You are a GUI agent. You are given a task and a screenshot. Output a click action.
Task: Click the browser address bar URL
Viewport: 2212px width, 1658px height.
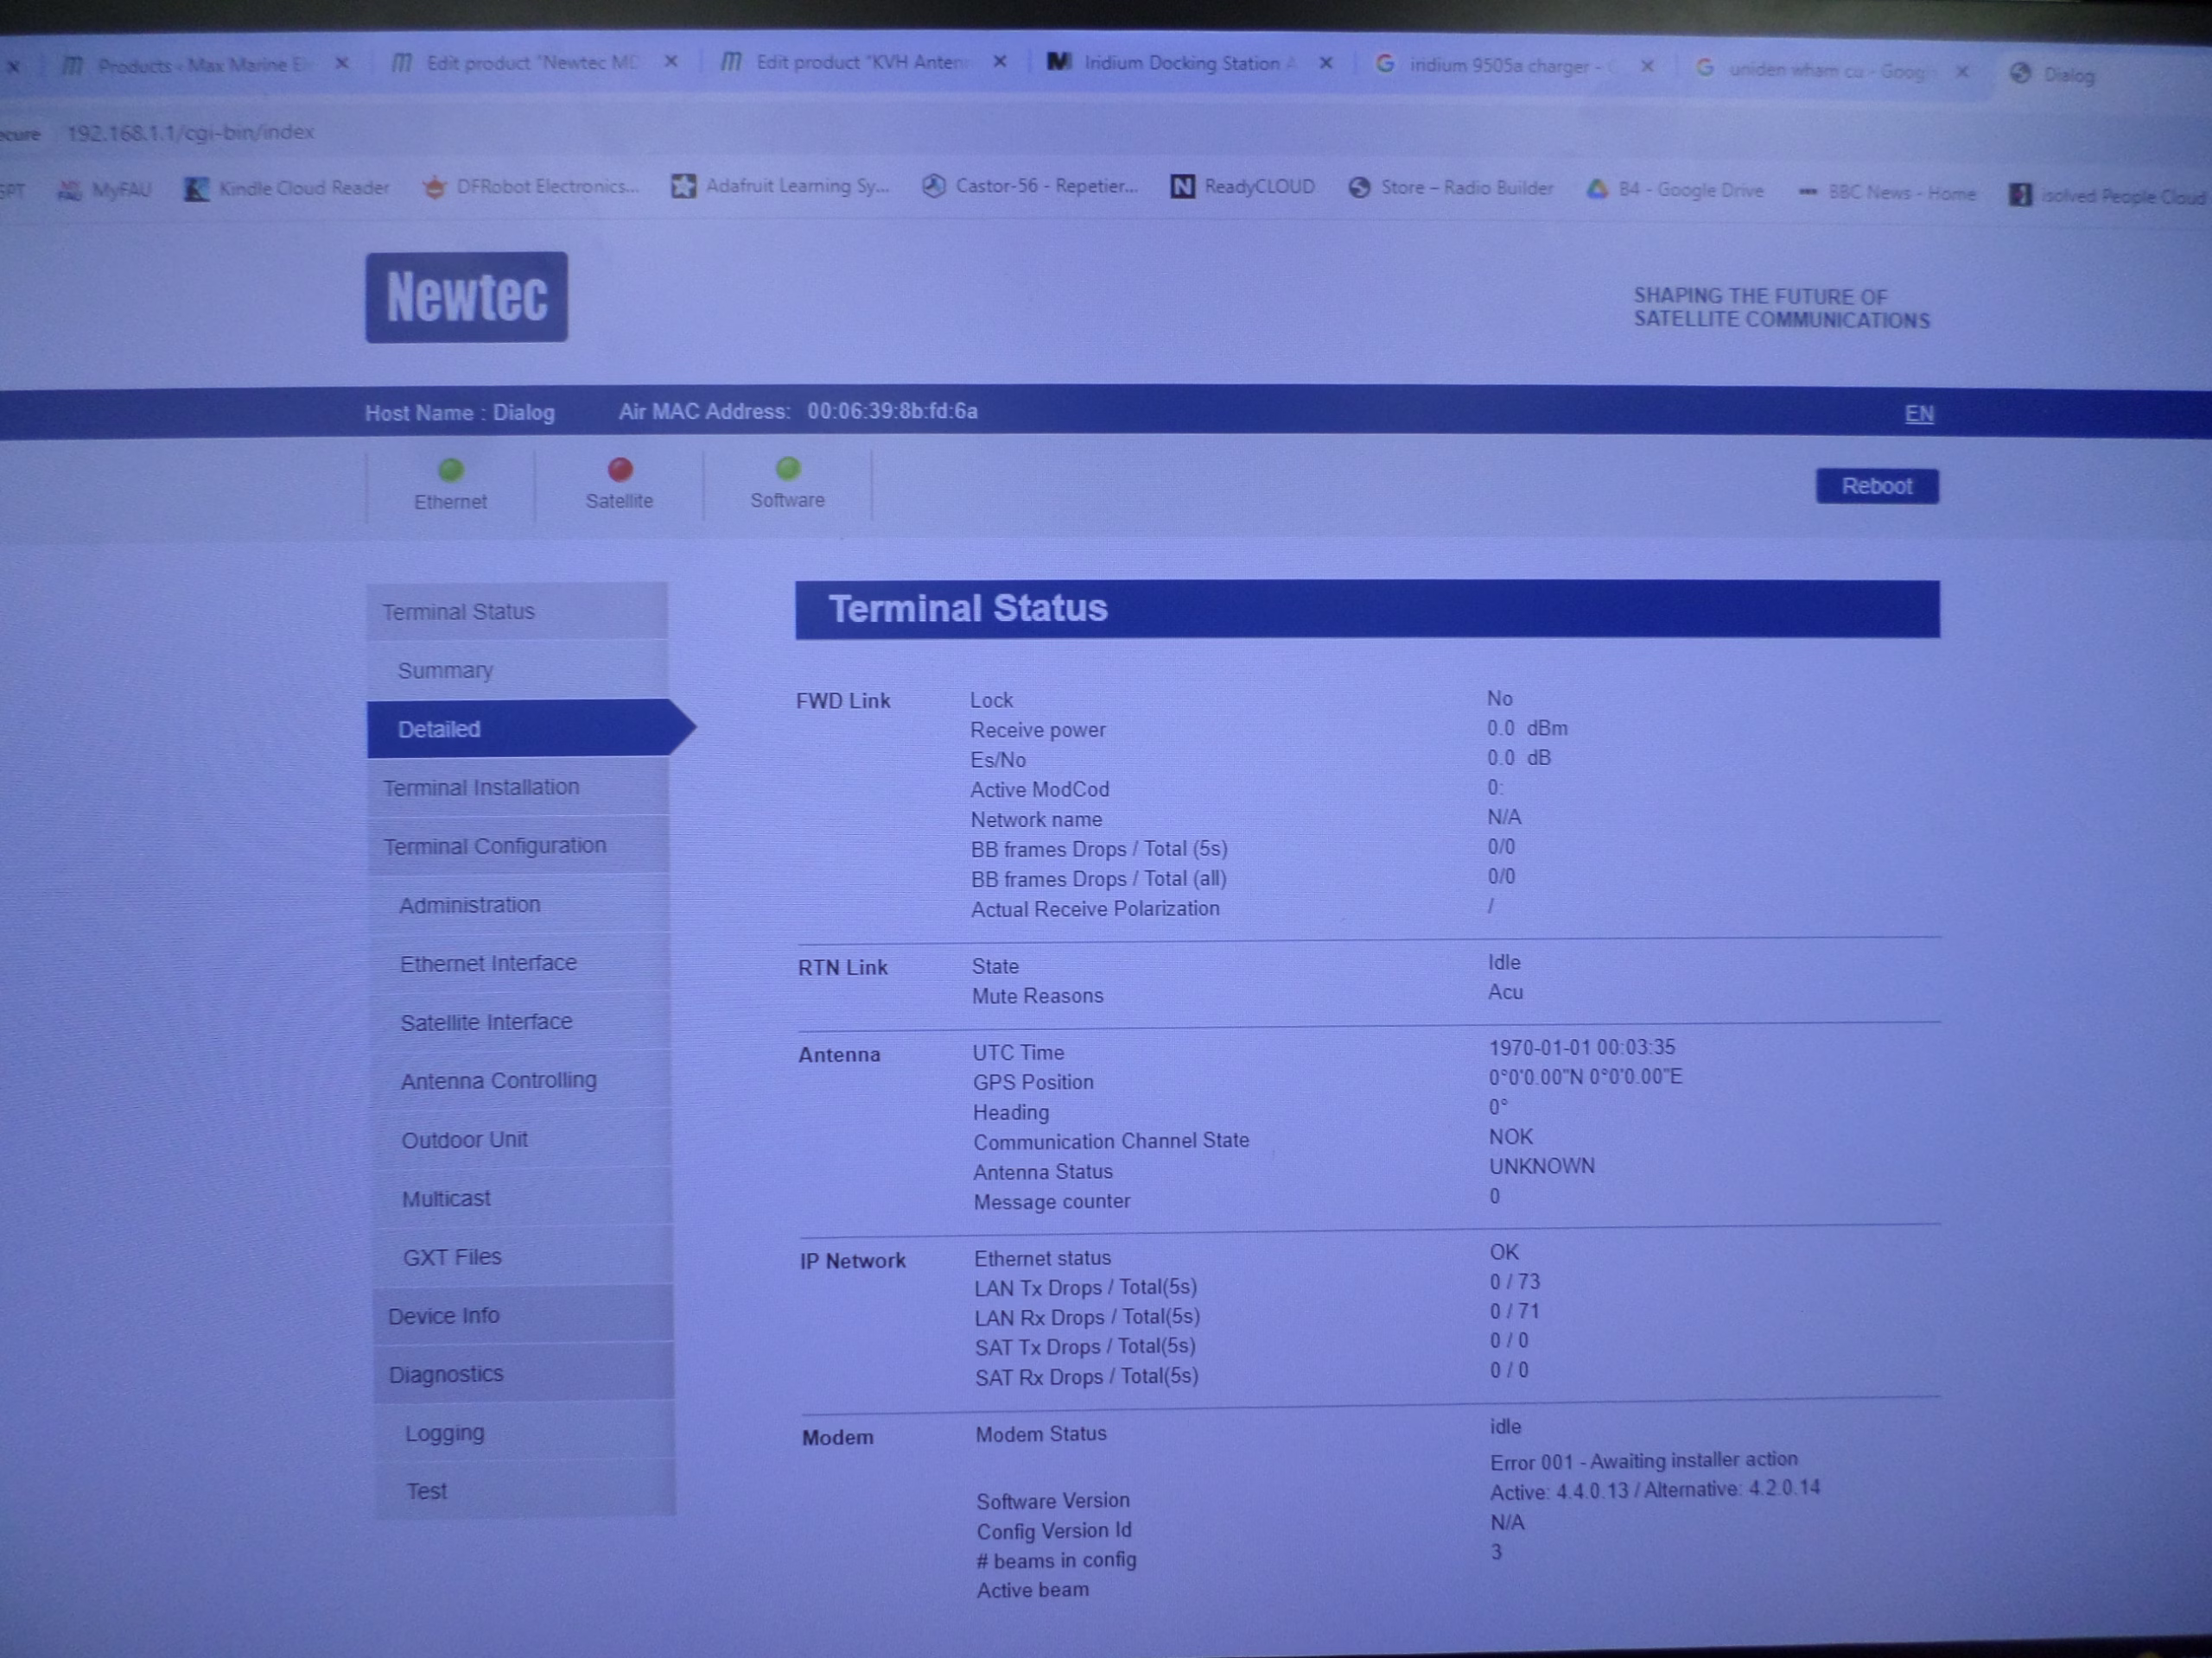coord(190,133)
